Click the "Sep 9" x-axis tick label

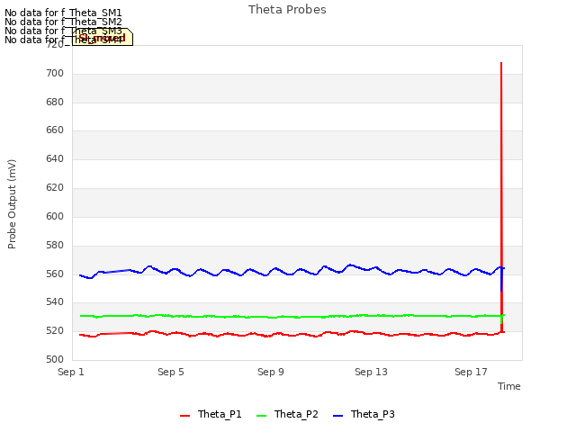coord(271,372)
